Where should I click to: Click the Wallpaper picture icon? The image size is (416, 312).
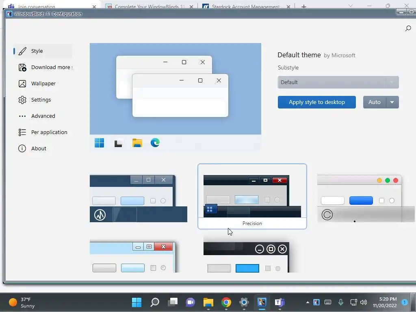click(x=22, y=84)
